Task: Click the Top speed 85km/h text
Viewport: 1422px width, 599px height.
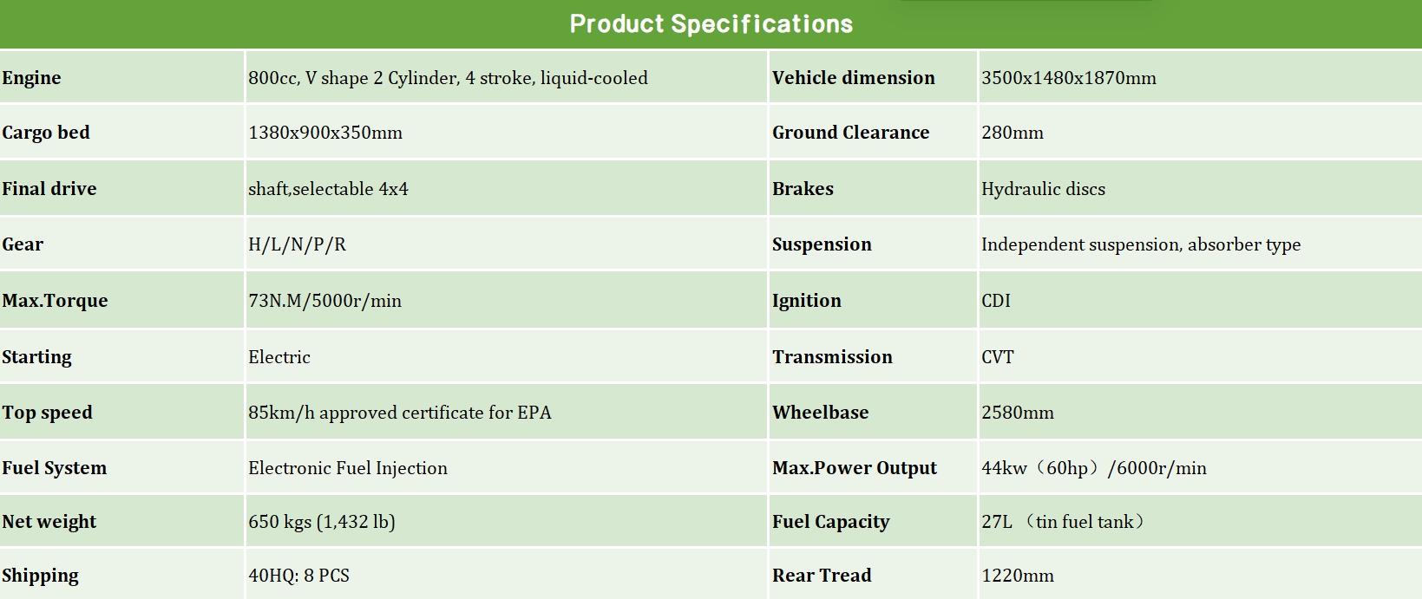Action: click(399, 413)
